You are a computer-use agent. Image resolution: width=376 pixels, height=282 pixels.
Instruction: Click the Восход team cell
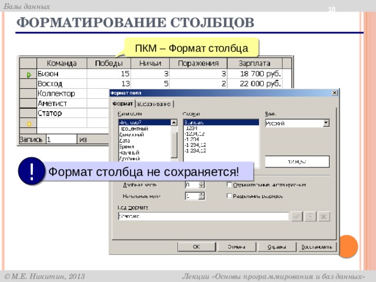[62, 83]
